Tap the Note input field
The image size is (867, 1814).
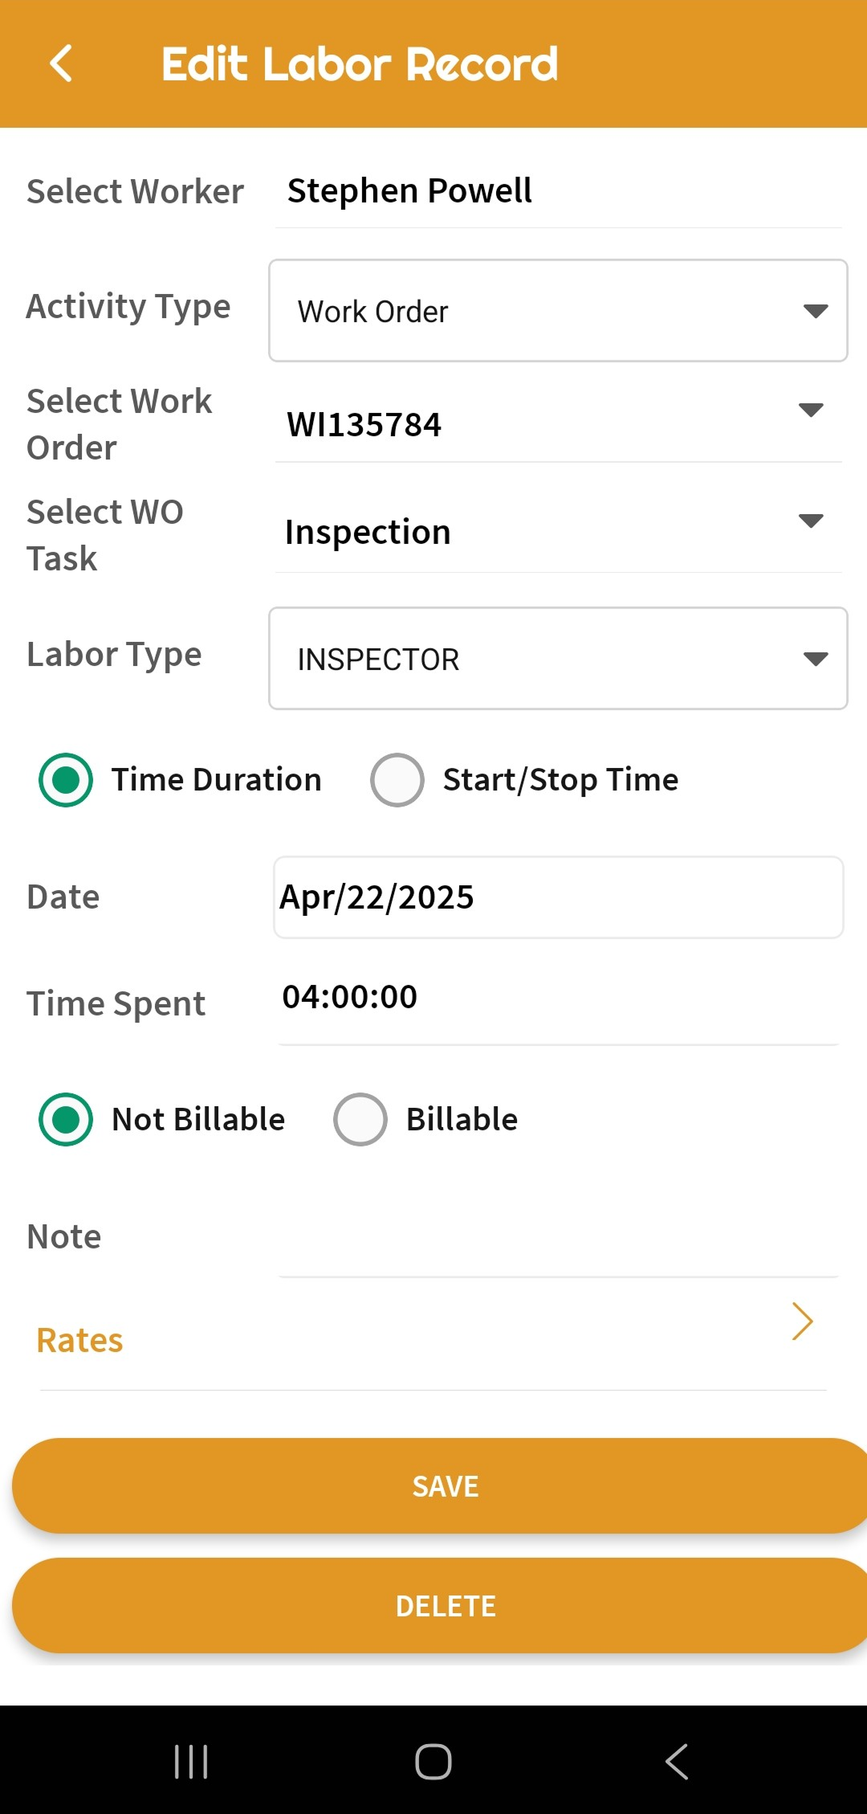point(558,1239)
